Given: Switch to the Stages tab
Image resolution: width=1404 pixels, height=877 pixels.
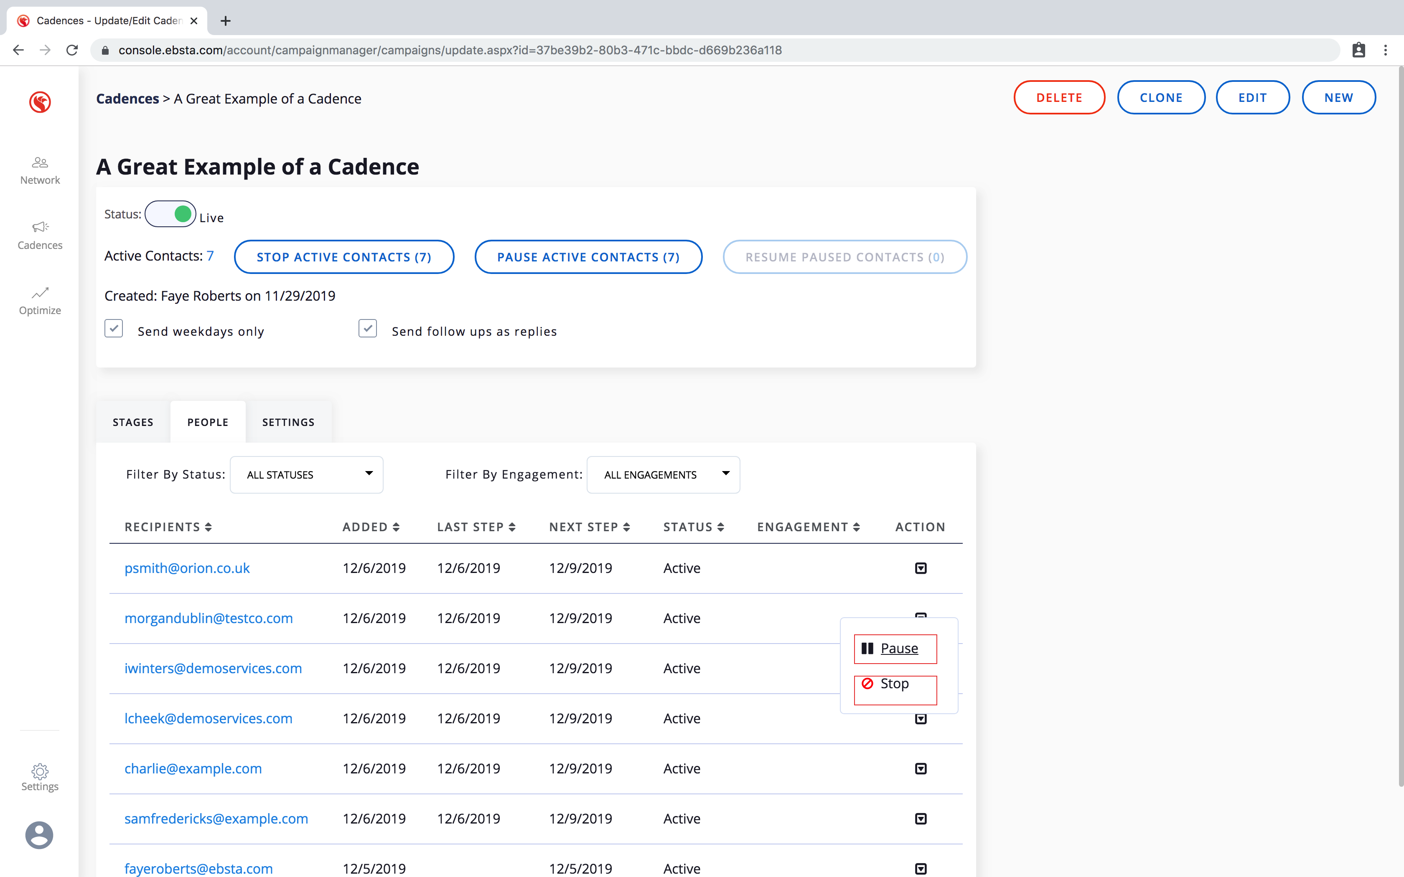Looking at the screenshot, I should pos(133,422).
